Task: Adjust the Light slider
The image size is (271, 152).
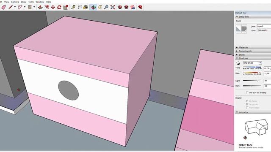Action: (252, 81)
